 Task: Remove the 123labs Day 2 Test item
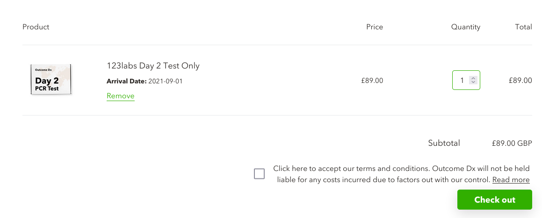tap(120, 96)
